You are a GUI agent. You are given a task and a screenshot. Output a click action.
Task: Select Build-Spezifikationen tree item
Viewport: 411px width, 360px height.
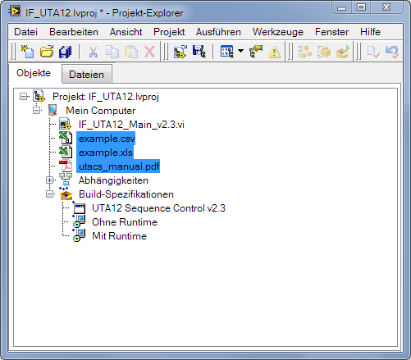point(126,194)
